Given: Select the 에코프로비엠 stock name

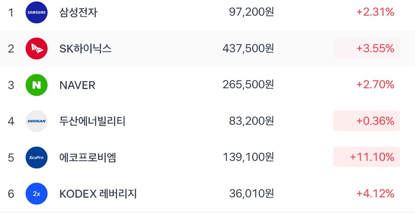Looking at the screenshot, I should tap(88, 157).
